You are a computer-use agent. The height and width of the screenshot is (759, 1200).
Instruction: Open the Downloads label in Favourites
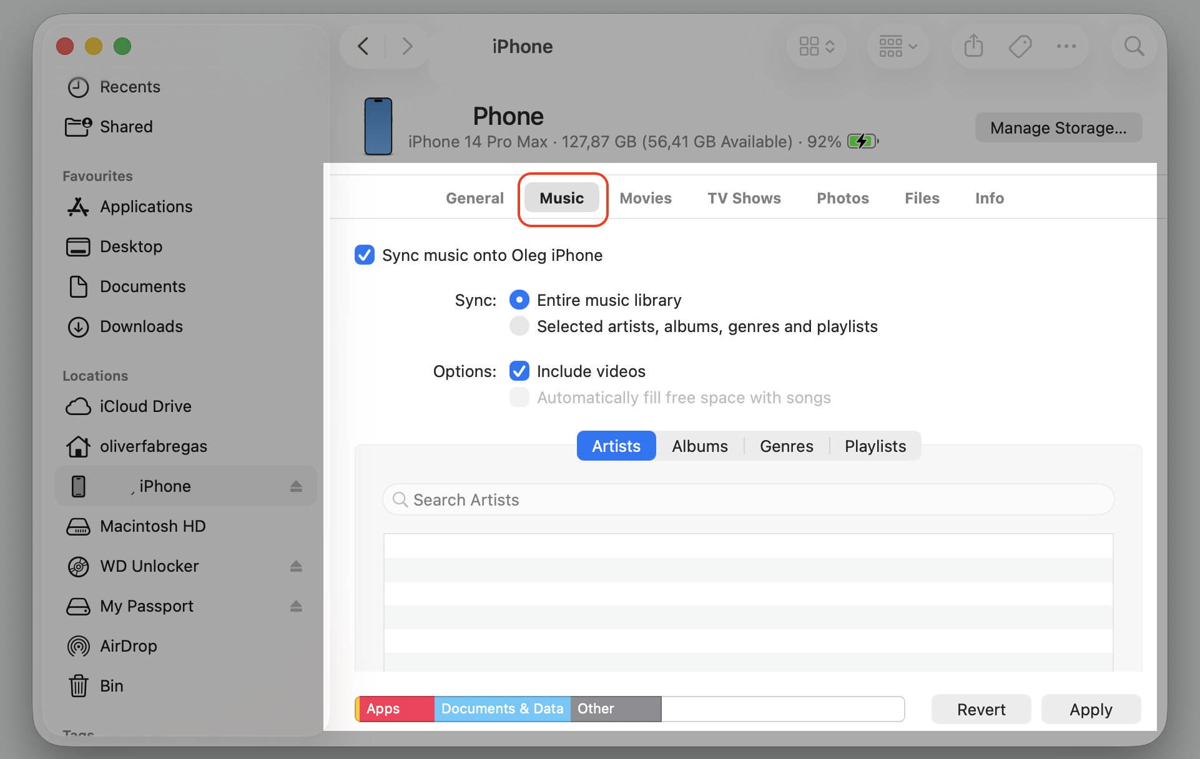[x=141, y=326]
